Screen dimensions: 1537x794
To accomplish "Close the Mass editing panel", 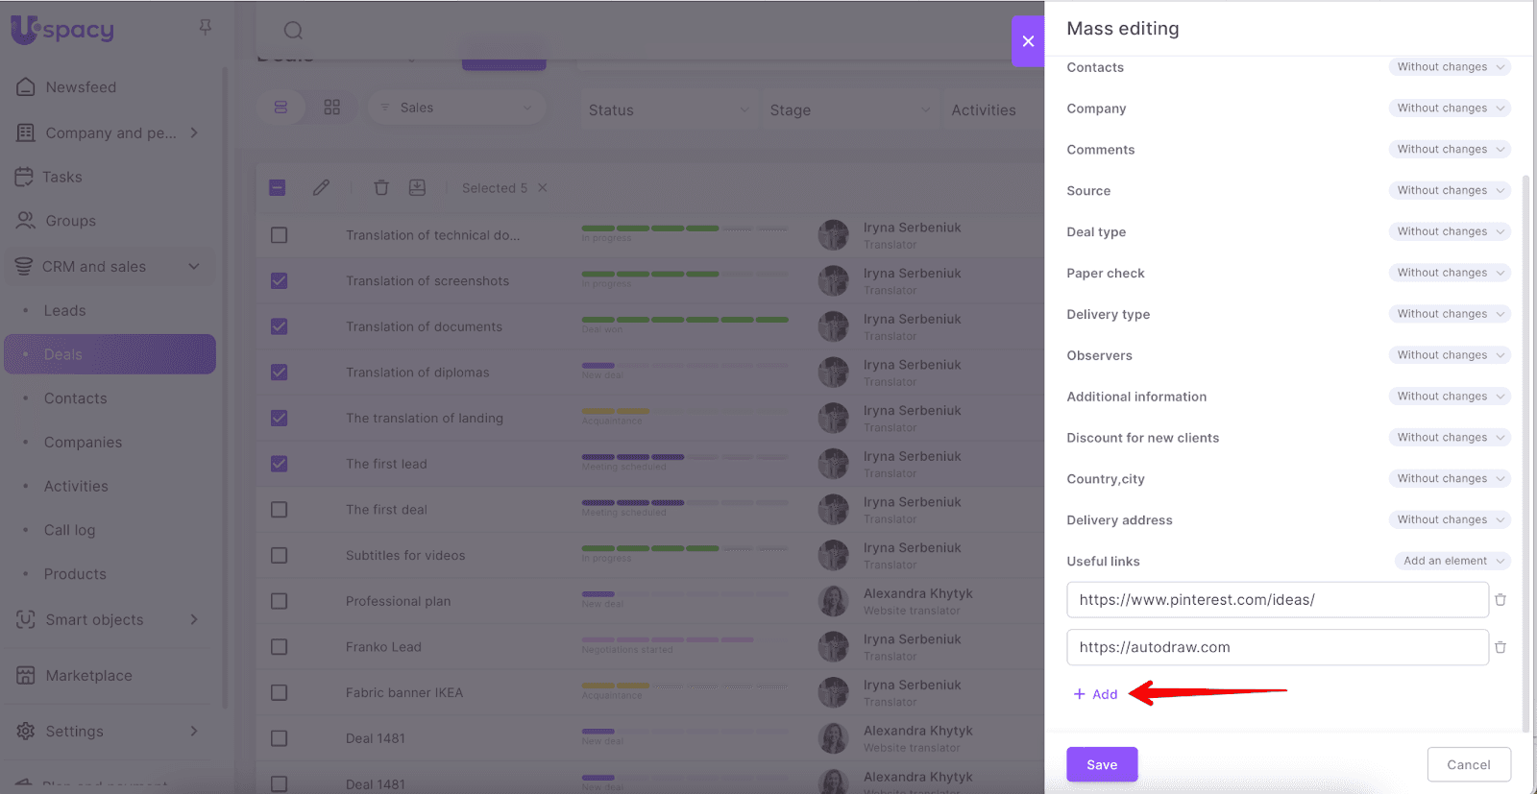I will click(x=1028, y=41).
